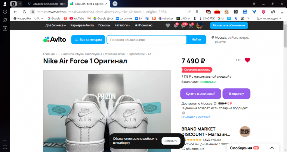Open Мужская обувь breadcrumb

point(115,54)
